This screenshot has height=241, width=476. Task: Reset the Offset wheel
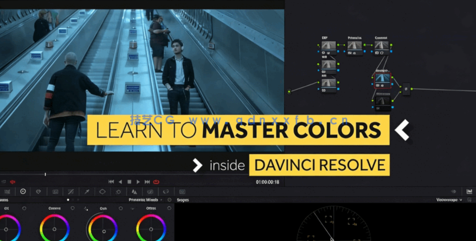(x=169, y=208)
